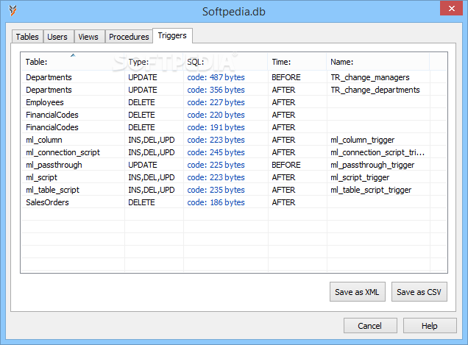
Task: Open the 'code: 245 bytes' link
Action: 216,152
